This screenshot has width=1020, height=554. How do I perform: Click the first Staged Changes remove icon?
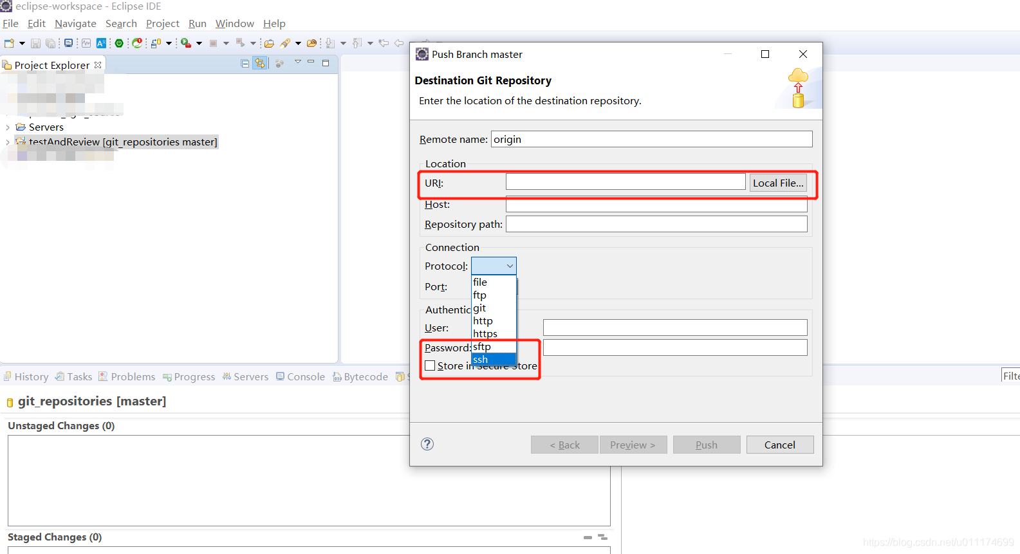[x=588, y=537]
